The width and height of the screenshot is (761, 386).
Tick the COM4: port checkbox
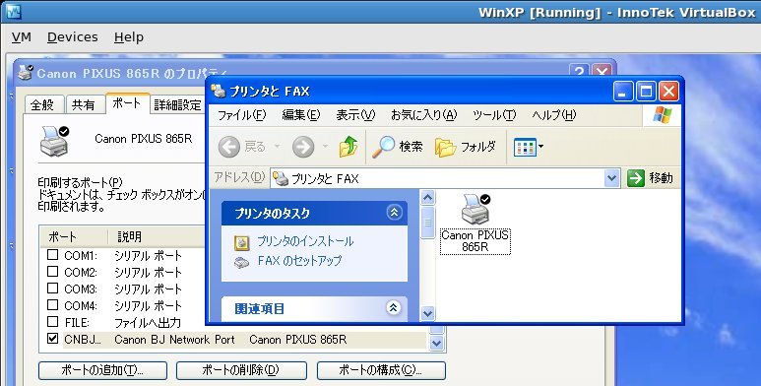click(x=52, y=305)
